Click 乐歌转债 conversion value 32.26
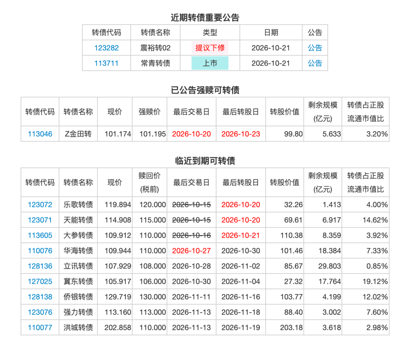412x343 pixels. pos(293,205)
